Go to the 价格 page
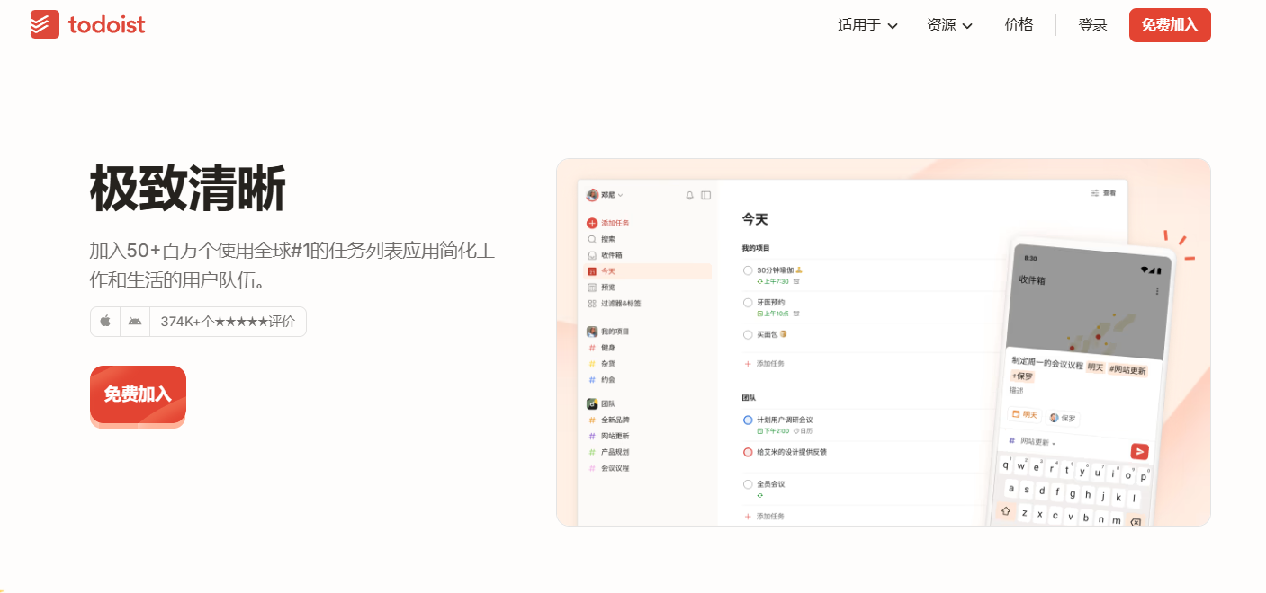The width and height of the screenshot is (1266, 593). point(1019,25)
